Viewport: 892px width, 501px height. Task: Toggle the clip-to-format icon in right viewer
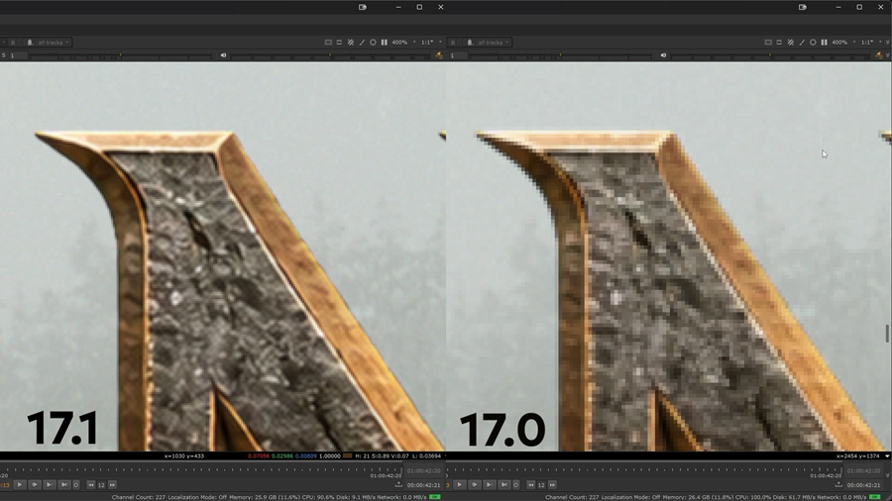pyautogui.click(x=779, y=42)
